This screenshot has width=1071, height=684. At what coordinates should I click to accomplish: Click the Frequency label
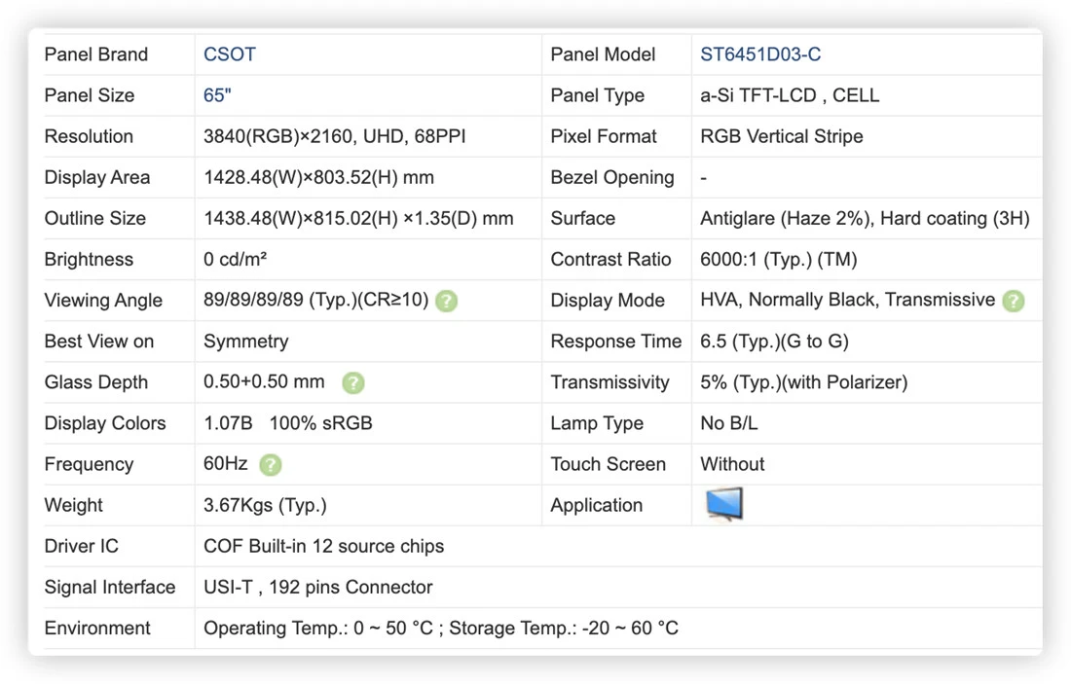pyautogui.click(x=89, y=464)
